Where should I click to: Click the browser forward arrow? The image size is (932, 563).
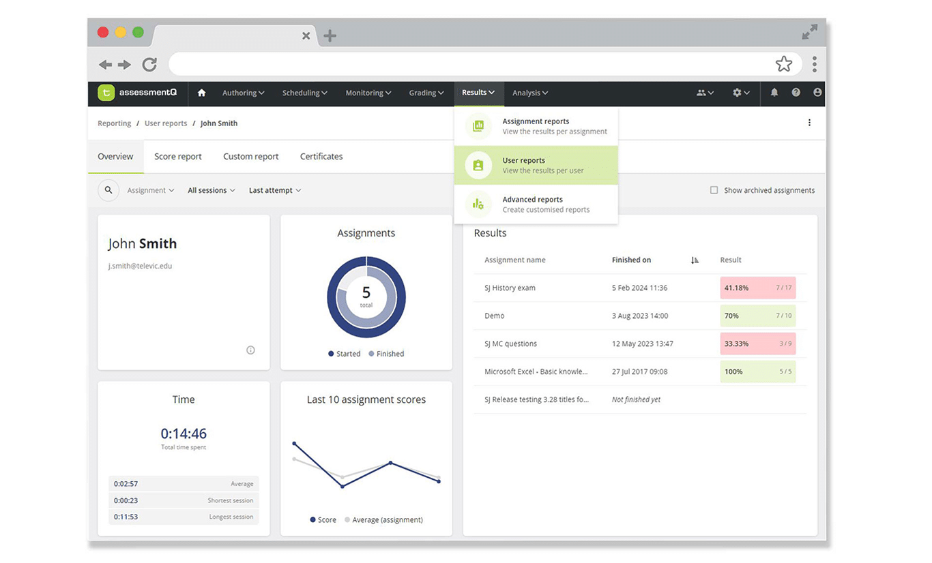(124, 65)
